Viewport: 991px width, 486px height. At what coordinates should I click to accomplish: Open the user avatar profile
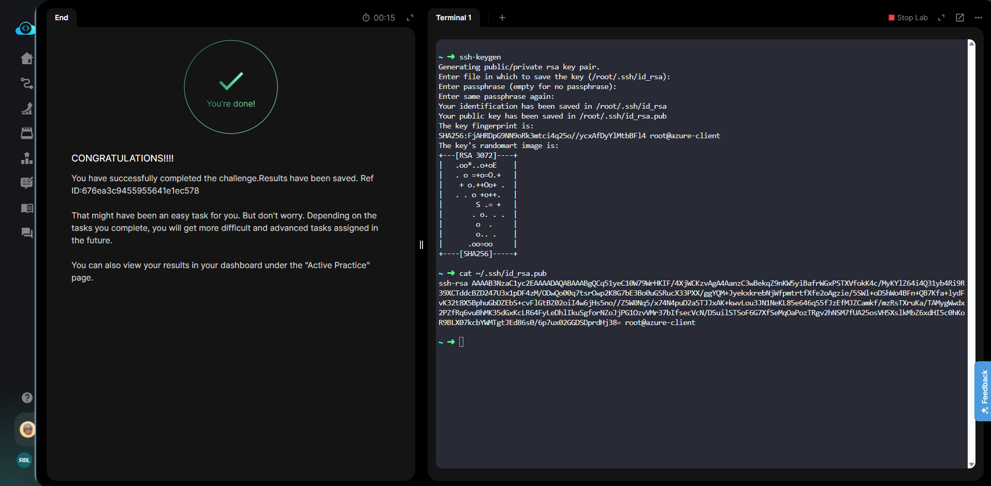[x=27, y=429]
